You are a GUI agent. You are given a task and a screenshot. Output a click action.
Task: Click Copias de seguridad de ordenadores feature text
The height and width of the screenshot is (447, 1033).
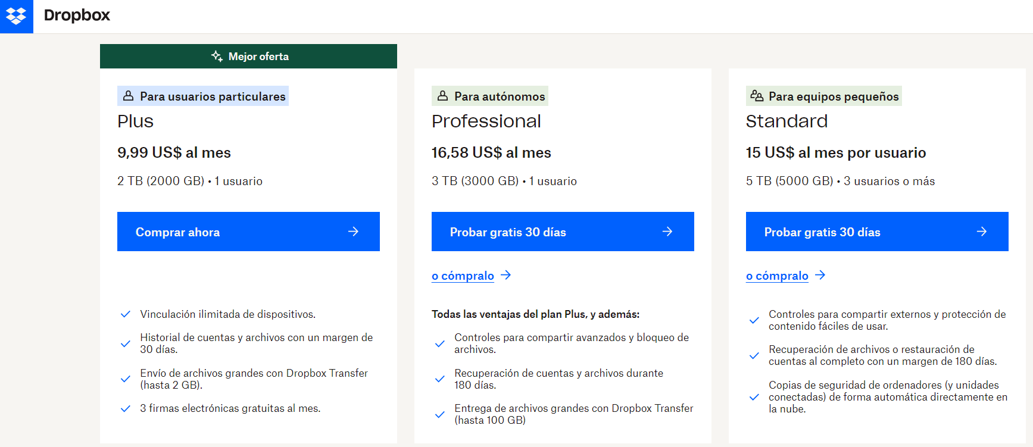click(888, 397)
